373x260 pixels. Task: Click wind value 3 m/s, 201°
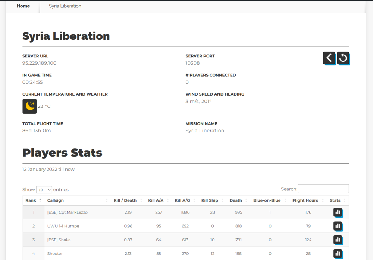coord(198,101)
